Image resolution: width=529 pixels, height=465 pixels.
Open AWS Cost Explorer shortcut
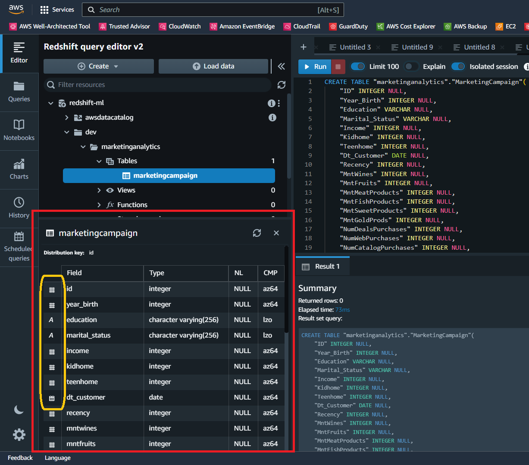[406, 26]
